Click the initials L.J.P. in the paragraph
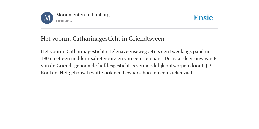259x129 pixels. click(207, 66)
